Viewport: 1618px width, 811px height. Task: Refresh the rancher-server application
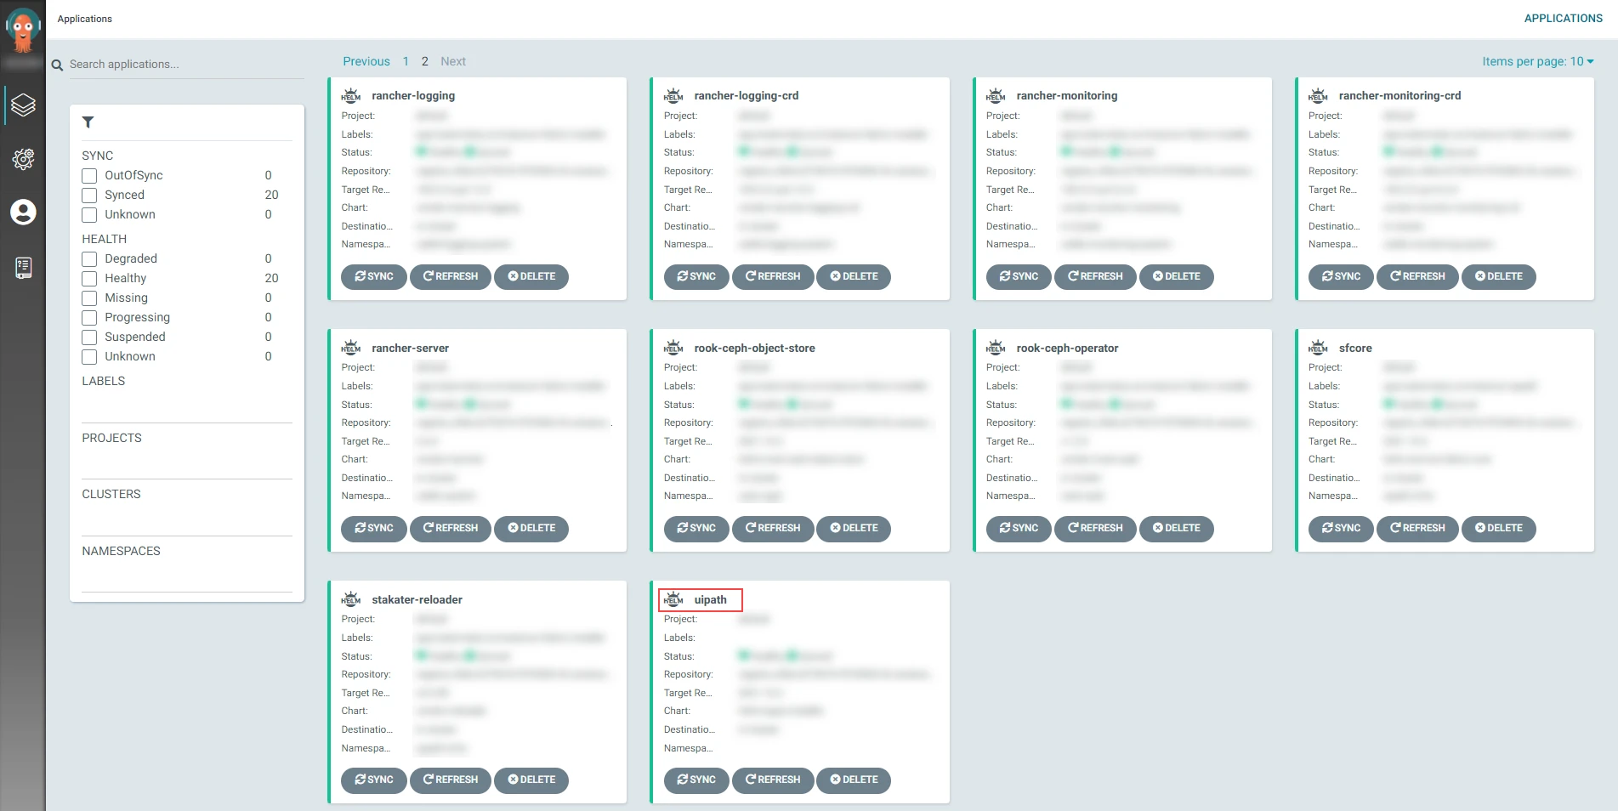point(450,528)
